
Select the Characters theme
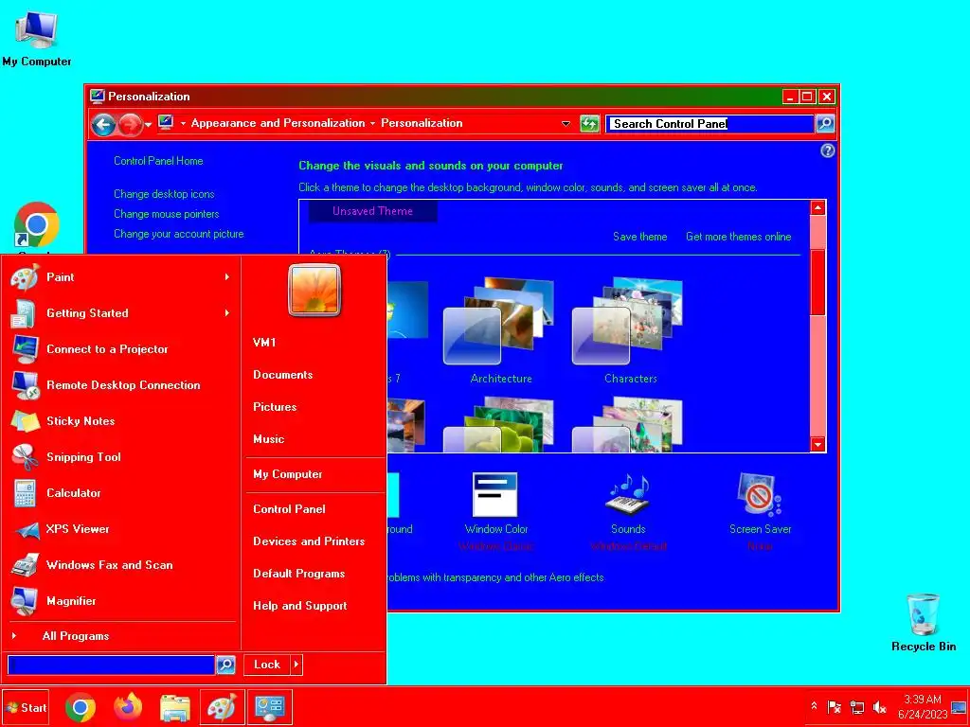630,330
